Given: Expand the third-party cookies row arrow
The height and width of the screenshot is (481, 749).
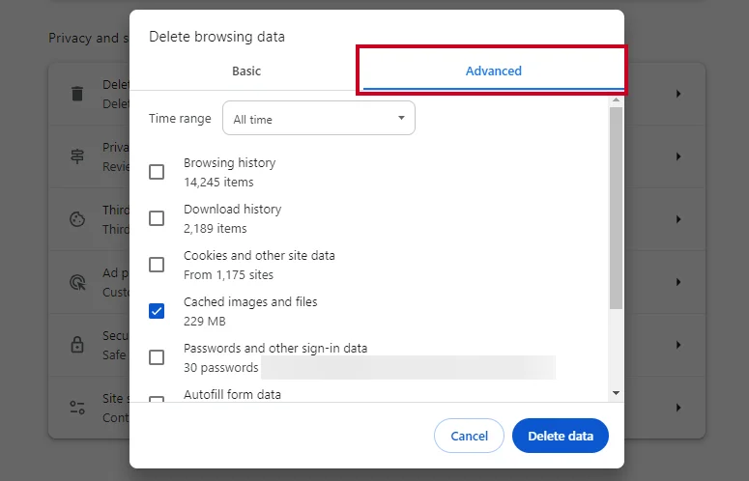Looking at the screenshot, I should click(x=678, y=219).
